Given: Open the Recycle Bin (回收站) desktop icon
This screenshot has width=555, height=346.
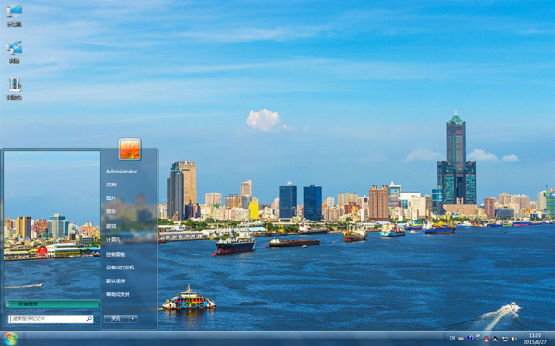Looking at the screenshot, I should tap(15, 89).
